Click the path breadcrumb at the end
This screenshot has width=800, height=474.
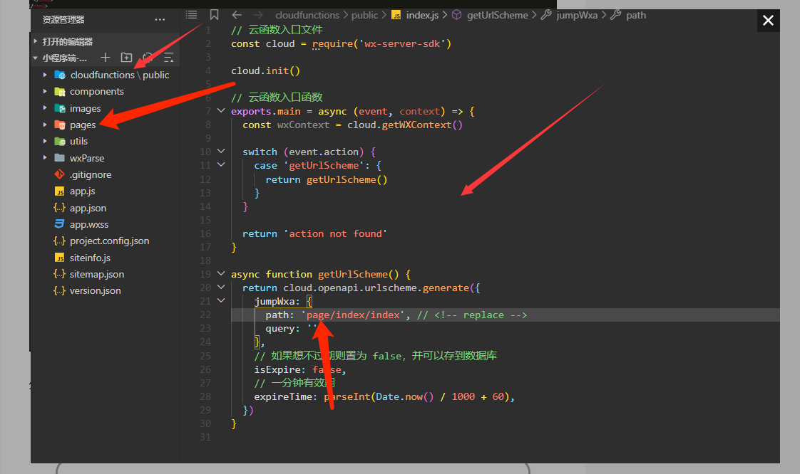636,15
